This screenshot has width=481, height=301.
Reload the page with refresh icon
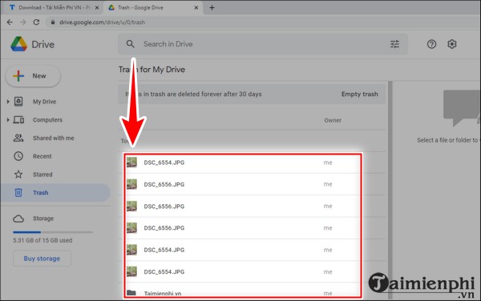coord(36,22)
